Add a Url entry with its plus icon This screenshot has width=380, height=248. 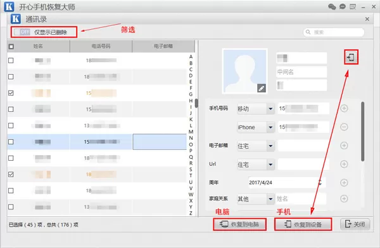pos(344,164)
